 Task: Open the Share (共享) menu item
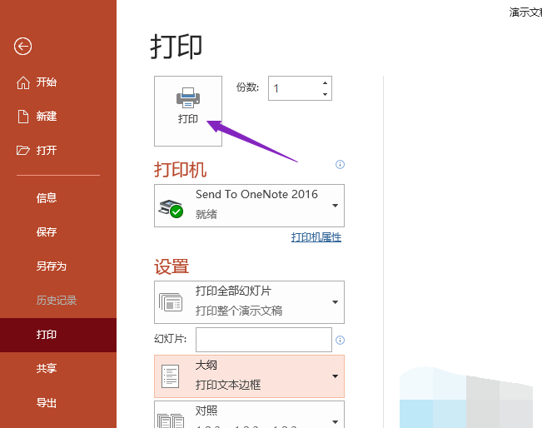pos(47,368)
